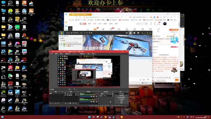Remove selected source in OBS Sources panel
Screen dimensions: 211x119
coord(68,103)
